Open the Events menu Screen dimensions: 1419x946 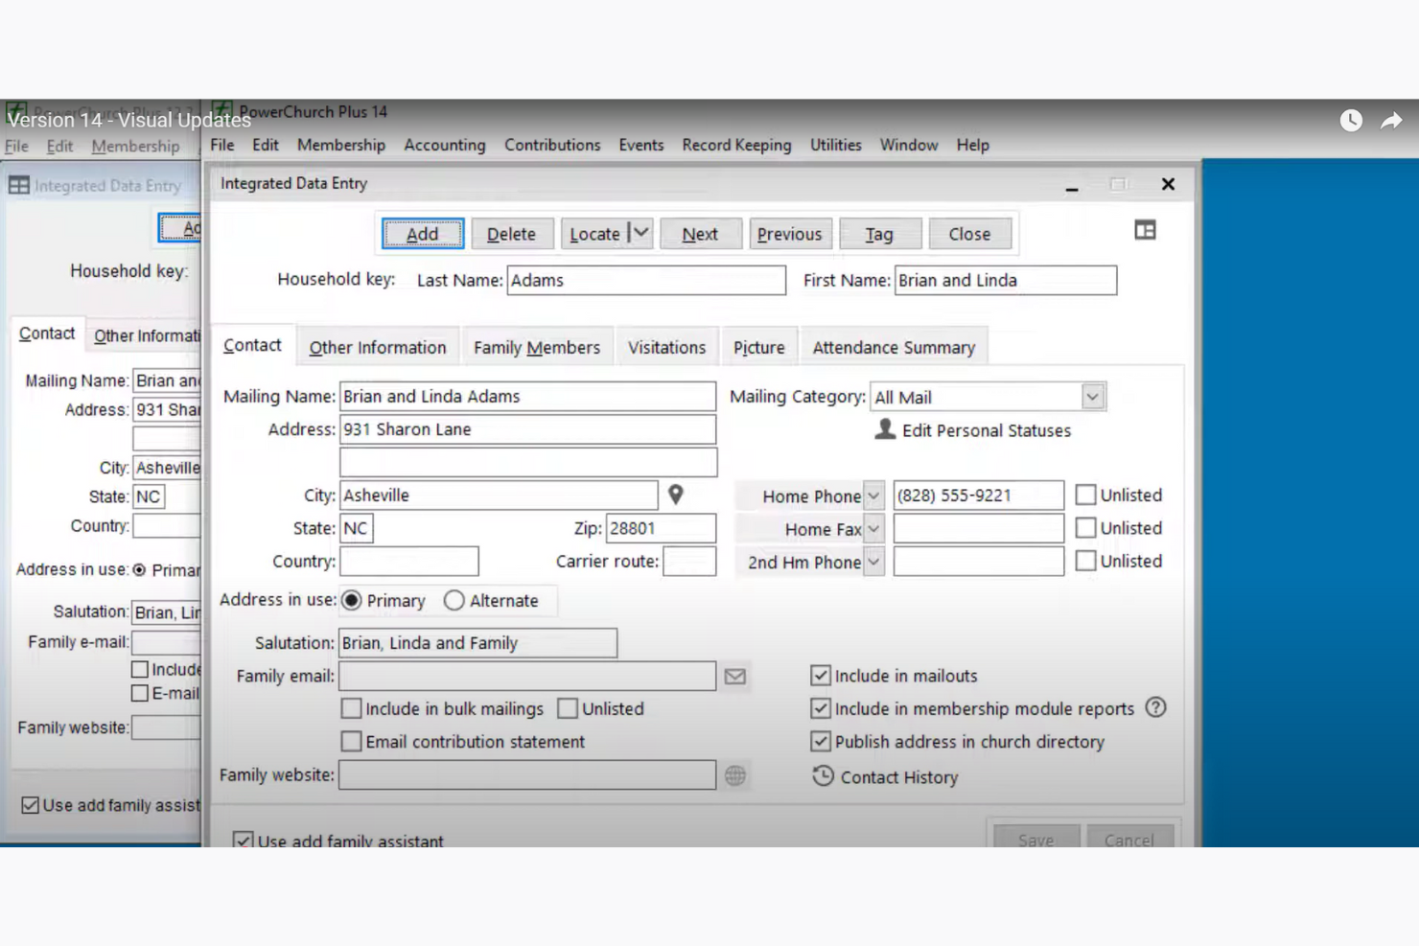(641, 145)
